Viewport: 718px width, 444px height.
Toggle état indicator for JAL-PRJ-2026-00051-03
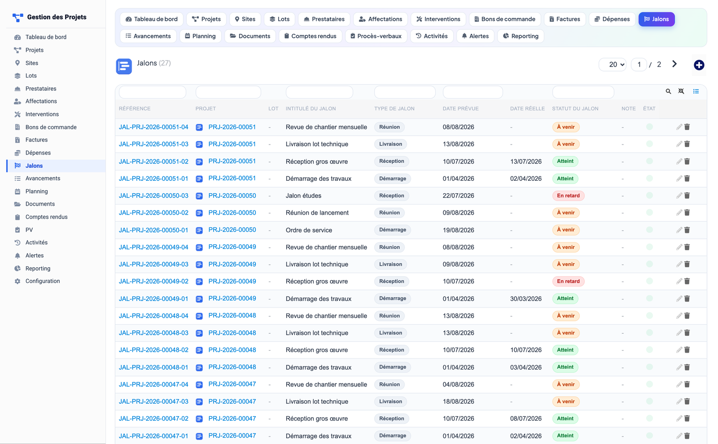pos(649,144)
